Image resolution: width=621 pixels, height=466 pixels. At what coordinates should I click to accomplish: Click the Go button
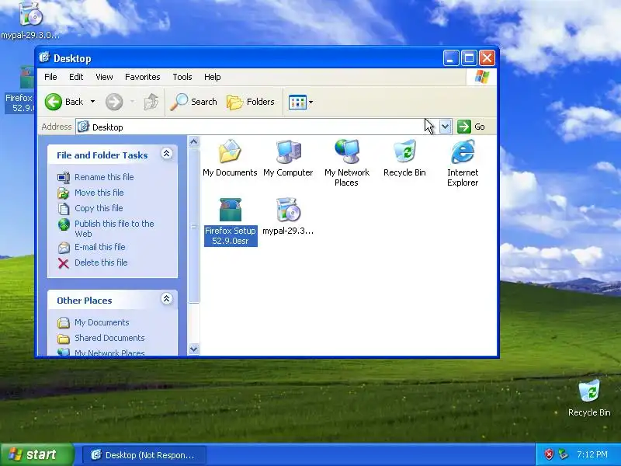(x=471, y=127)
